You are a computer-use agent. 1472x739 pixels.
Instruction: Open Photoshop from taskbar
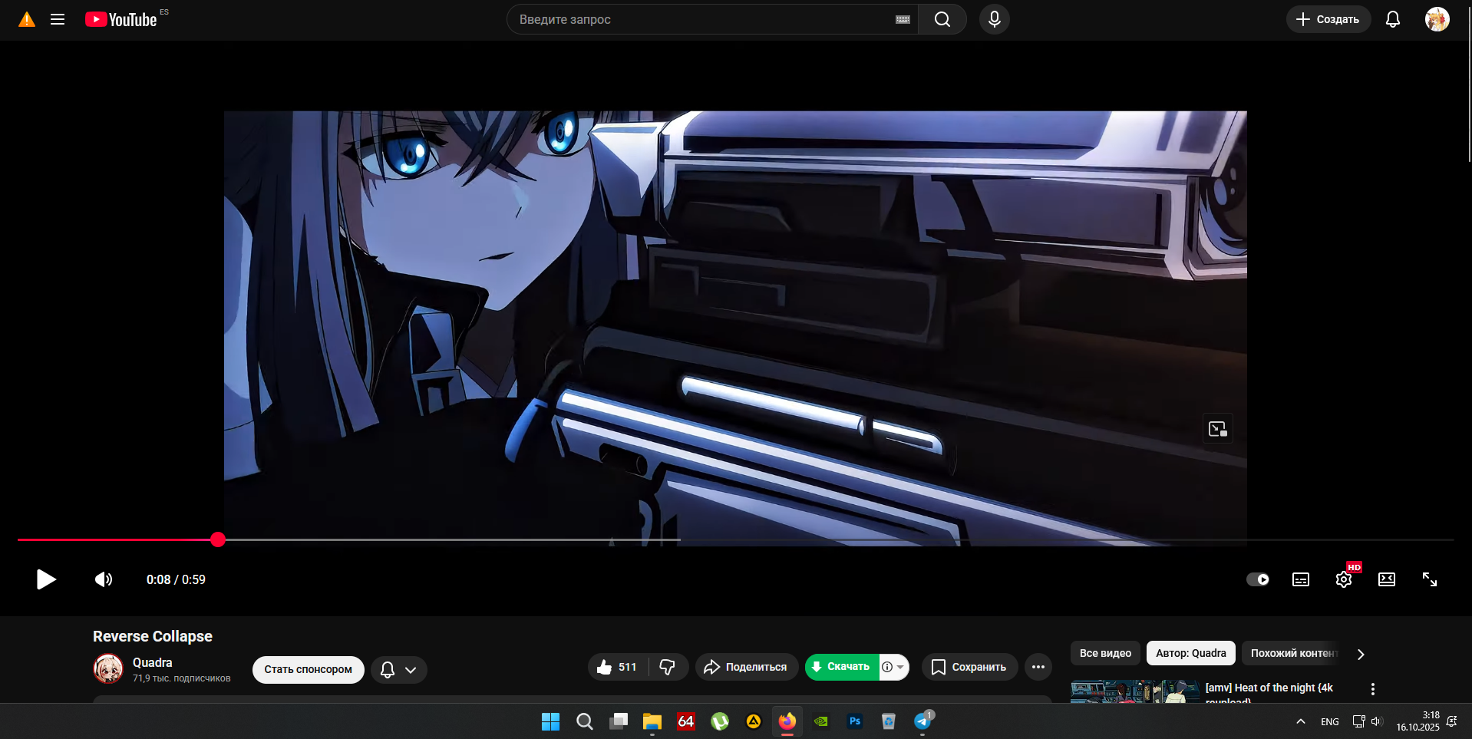855,721
